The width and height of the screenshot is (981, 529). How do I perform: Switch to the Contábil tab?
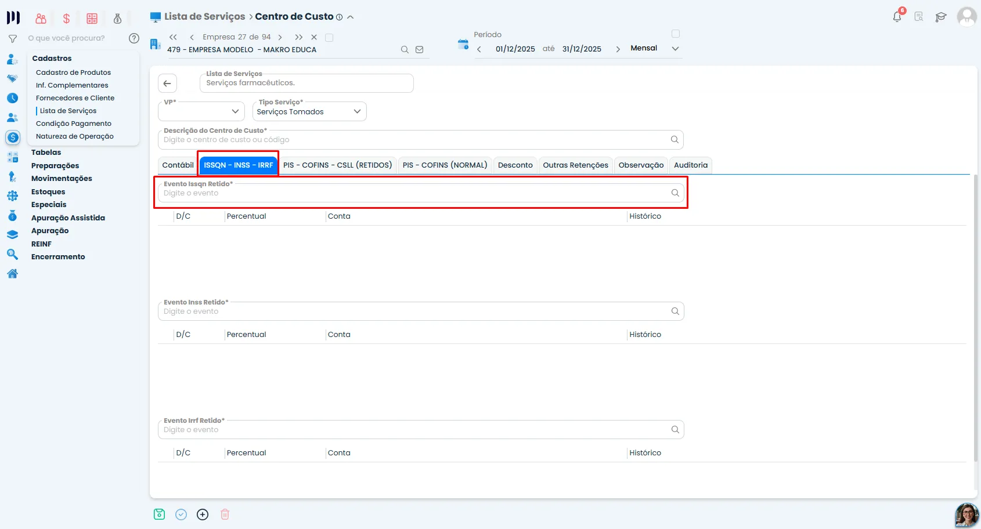click(x=178, y=165)
